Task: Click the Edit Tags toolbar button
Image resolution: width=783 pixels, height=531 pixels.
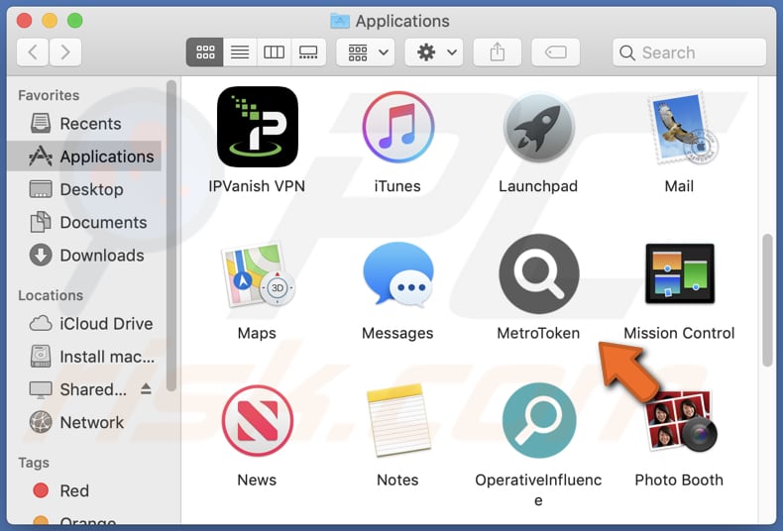Action: point(555,52)
